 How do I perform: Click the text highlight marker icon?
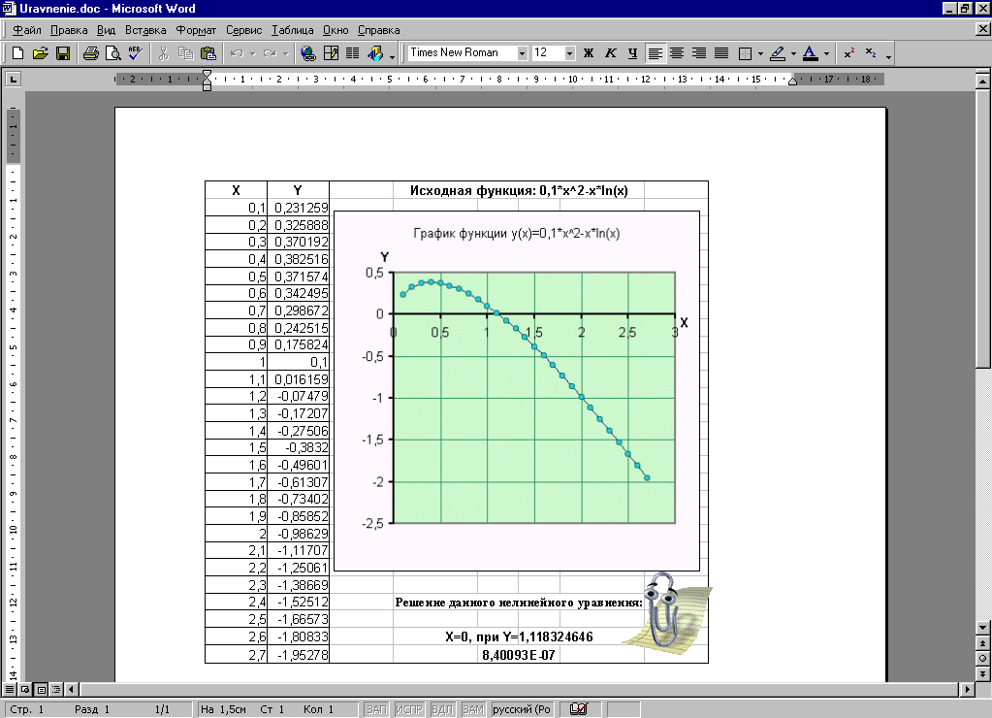click(778, 53)
